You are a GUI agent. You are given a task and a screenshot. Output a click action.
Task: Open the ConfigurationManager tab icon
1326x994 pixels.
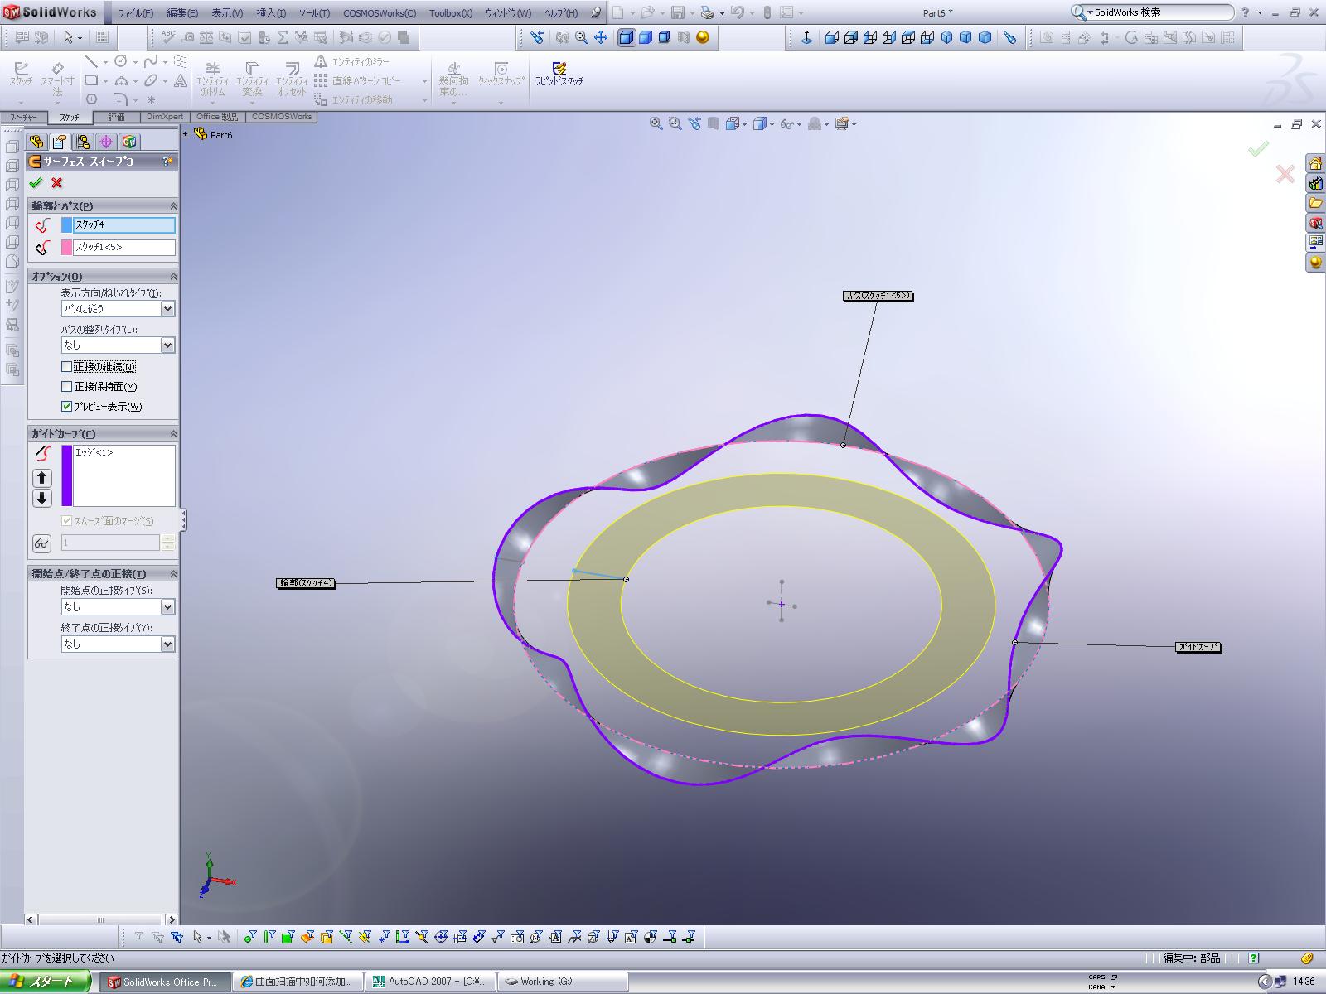pyautogui.click(x=82, y=142)
